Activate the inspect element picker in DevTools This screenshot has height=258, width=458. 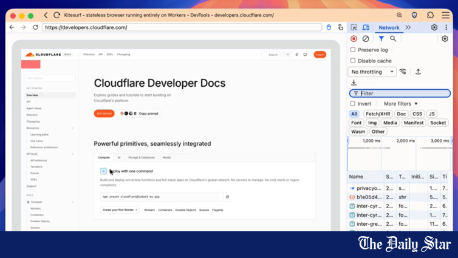354,27
